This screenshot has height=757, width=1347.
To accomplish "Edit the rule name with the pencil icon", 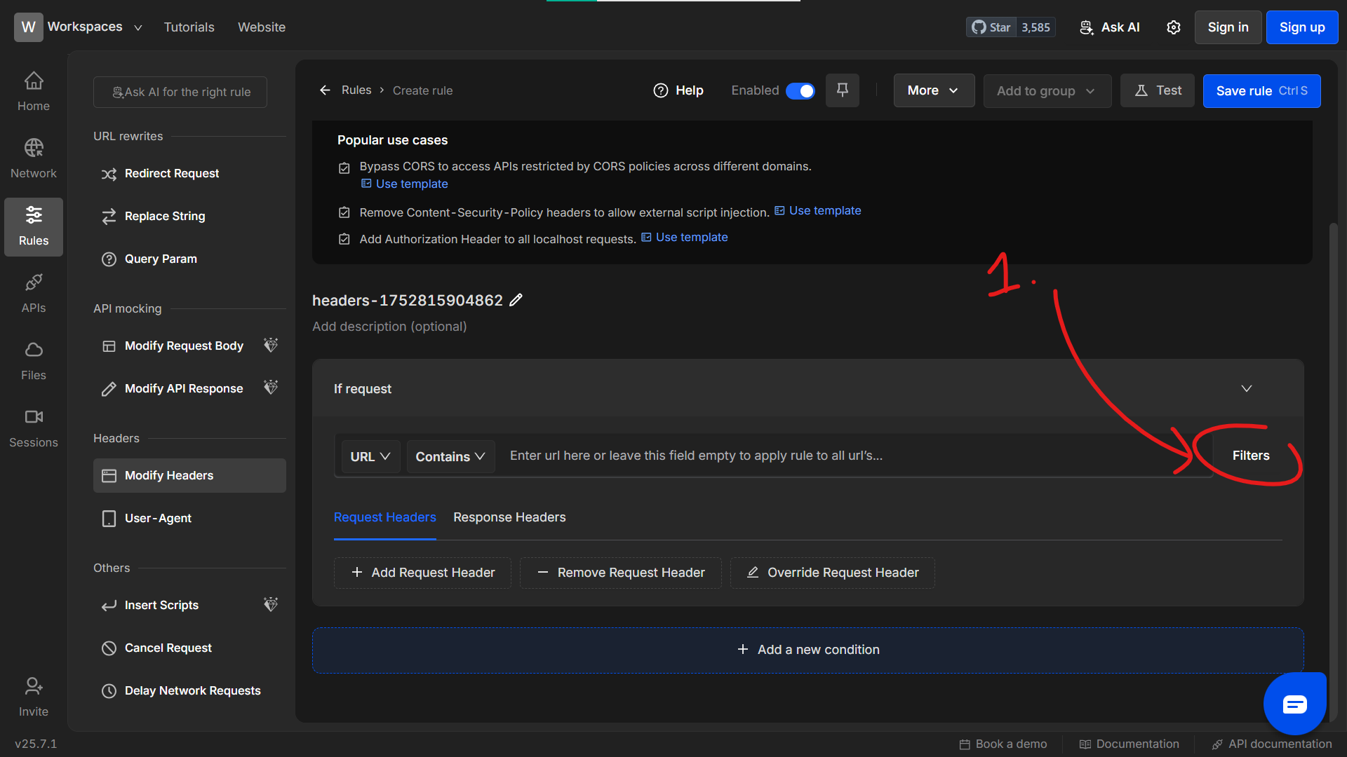I will tap(517, 300).
